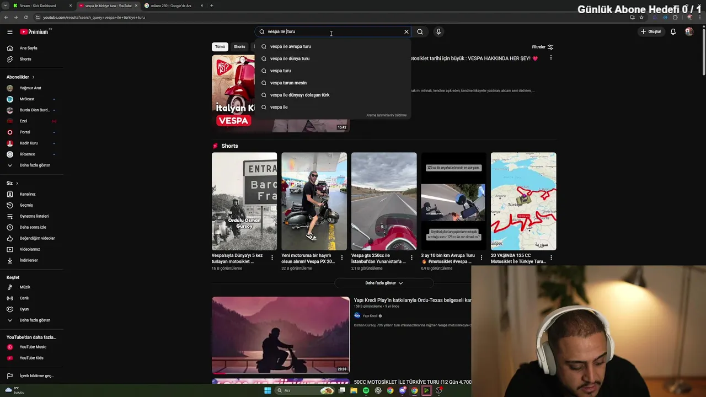Go to the YouTube Premium logo home
706x397 pixels.
pyautogui.click(x=35, y=32)
